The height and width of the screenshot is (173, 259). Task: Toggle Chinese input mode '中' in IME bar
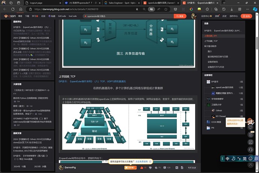(228, 159)
